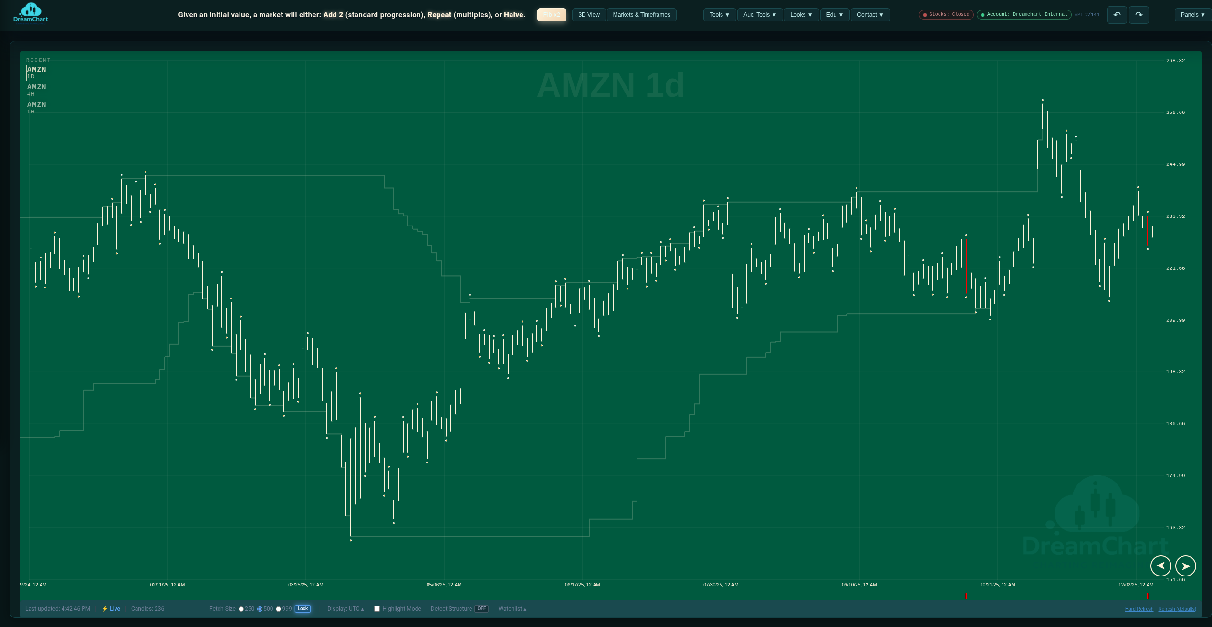The image size is (1212, 627).
Task: Click the Last updated timestamp text
Action: (58, 609)
